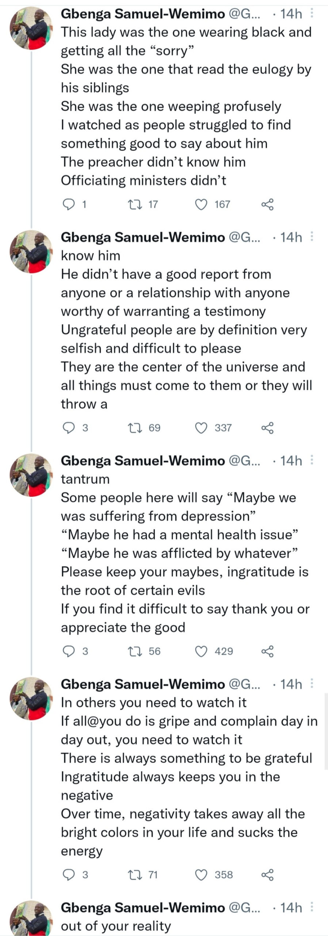Open more options on the "tantrum" tweet
The image size is (328, 936).
click(312, 461)
